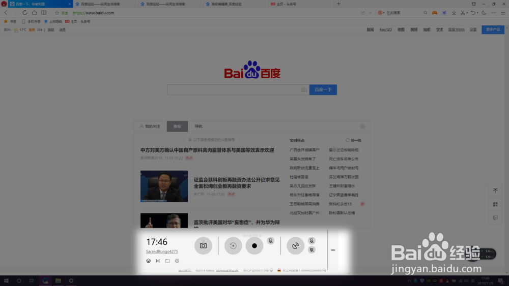Toggle broadcast microphone mute button

(312, 241)
